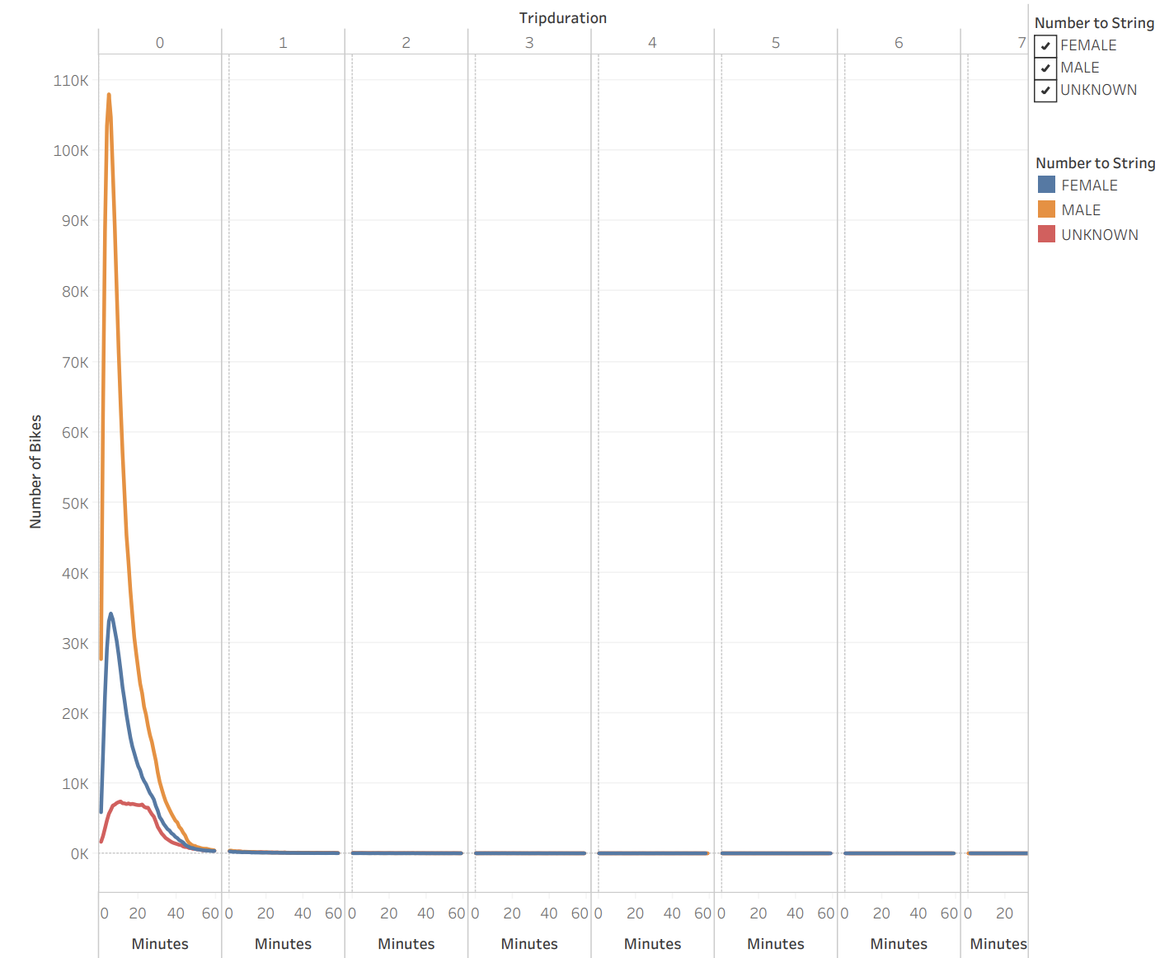Click the hour 3 column header
The width and height of the screenshot is (1174, 958).
tap(529, 43)
